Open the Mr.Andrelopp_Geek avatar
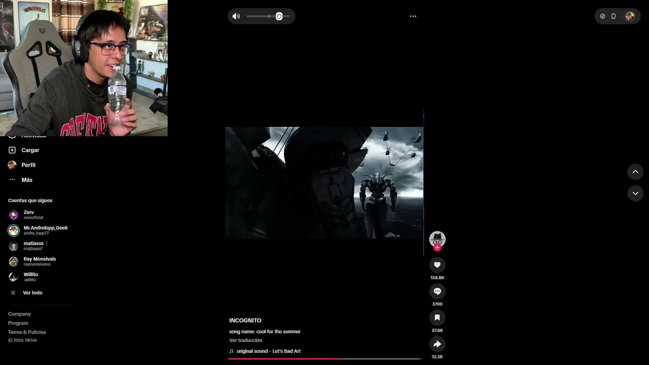Viewport: 649px width, 365px height. coord(14,231)
